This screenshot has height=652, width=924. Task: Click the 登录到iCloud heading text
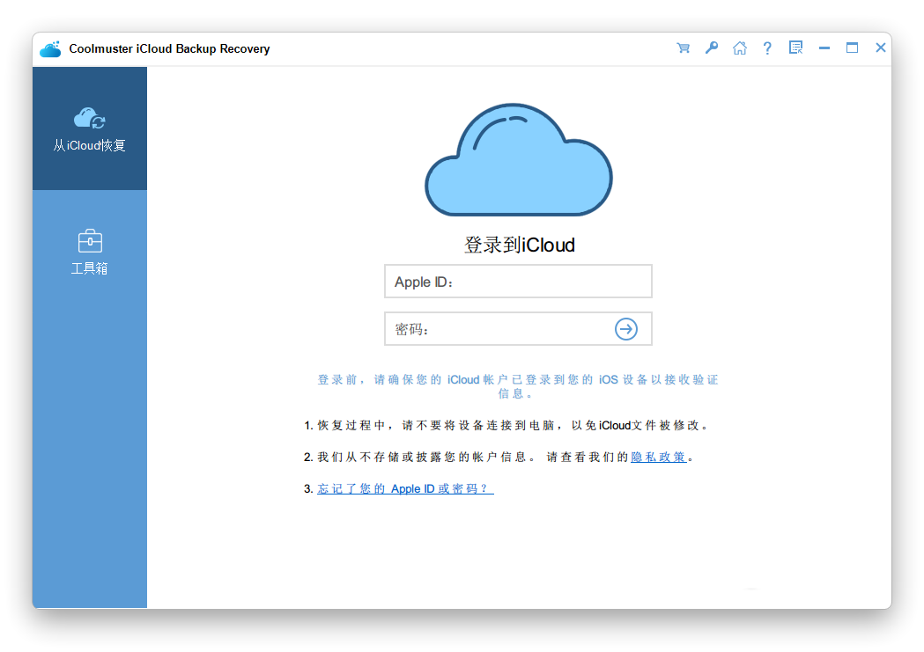519,245
